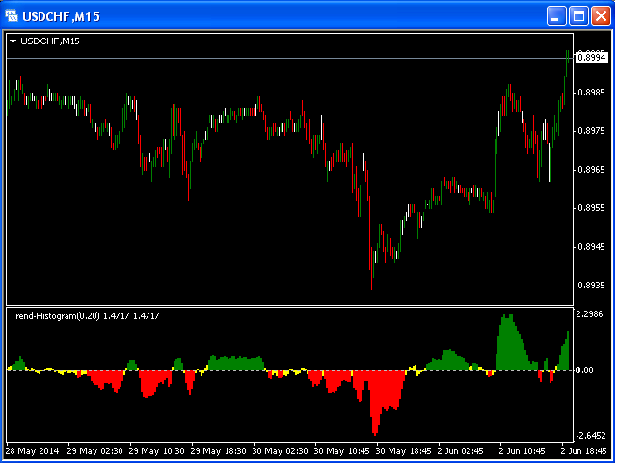
Task: Click the current price tag 0.8994
Action: click(591, 58)
